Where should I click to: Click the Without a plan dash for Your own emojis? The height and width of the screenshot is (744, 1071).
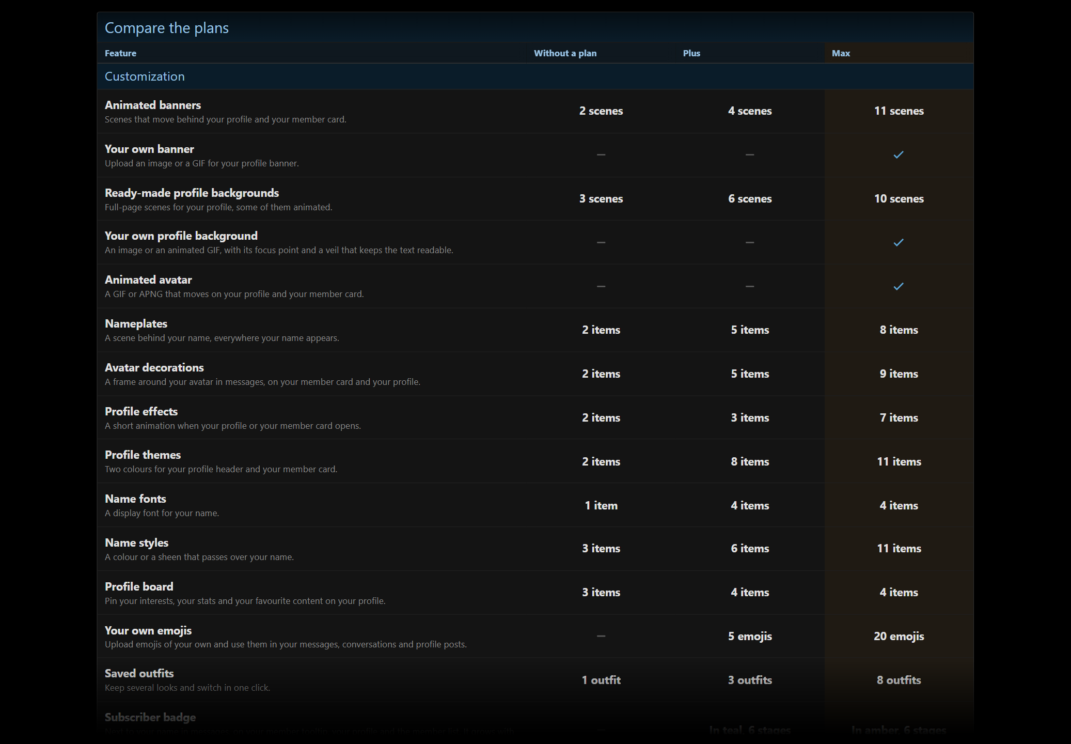click(601, 636)
